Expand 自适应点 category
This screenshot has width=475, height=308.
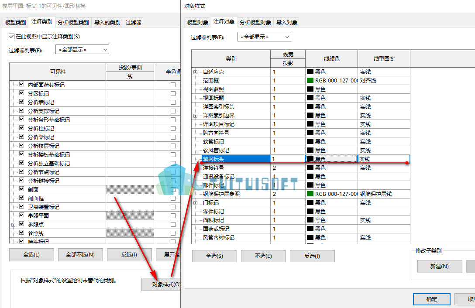point(196,72)
